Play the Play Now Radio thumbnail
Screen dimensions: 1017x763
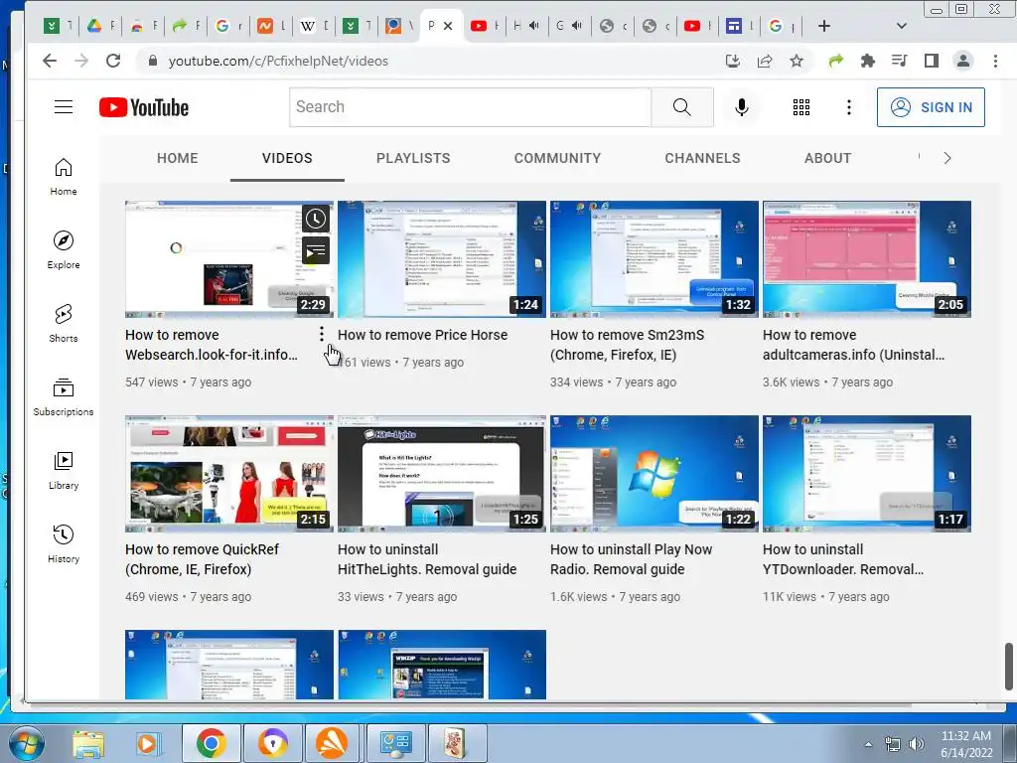pyautogui.click(x=654, y=474)
